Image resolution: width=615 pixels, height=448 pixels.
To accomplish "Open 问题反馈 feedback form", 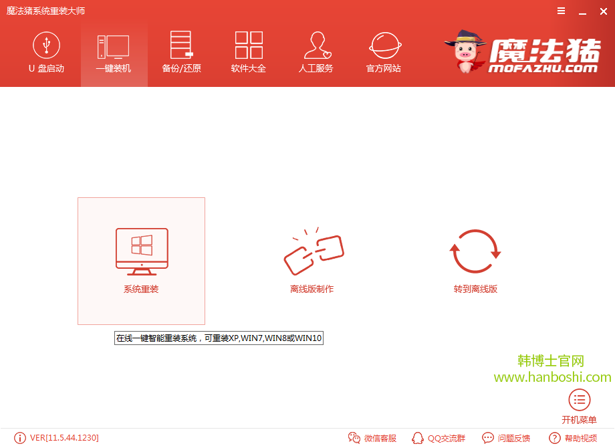I will (506, 438).
